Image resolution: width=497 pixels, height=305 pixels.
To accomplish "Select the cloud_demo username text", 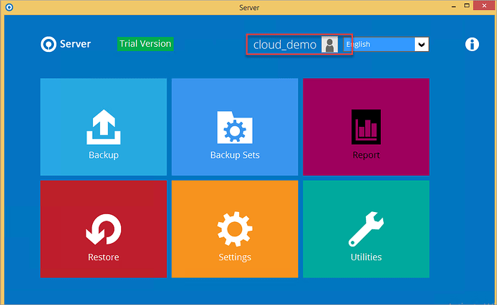I will click(285, 45).
